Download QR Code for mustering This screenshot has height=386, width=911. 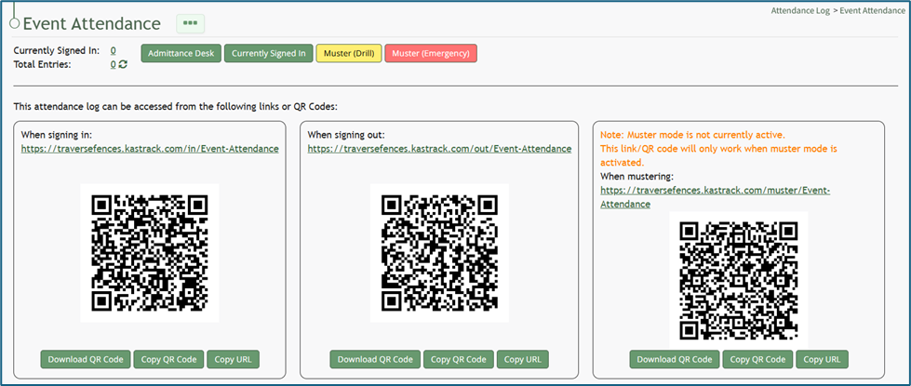(x=674, y=359)
